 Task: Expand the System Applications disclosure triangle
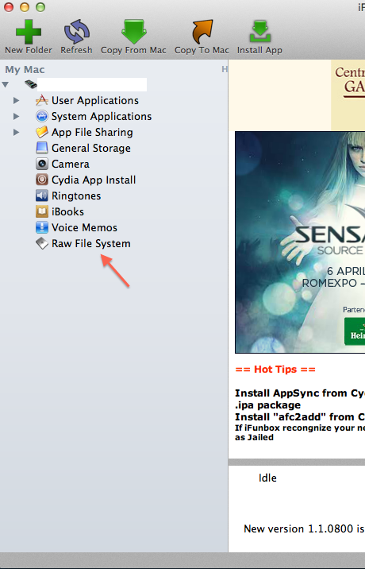pyautogui.click(x=17, y=117)
